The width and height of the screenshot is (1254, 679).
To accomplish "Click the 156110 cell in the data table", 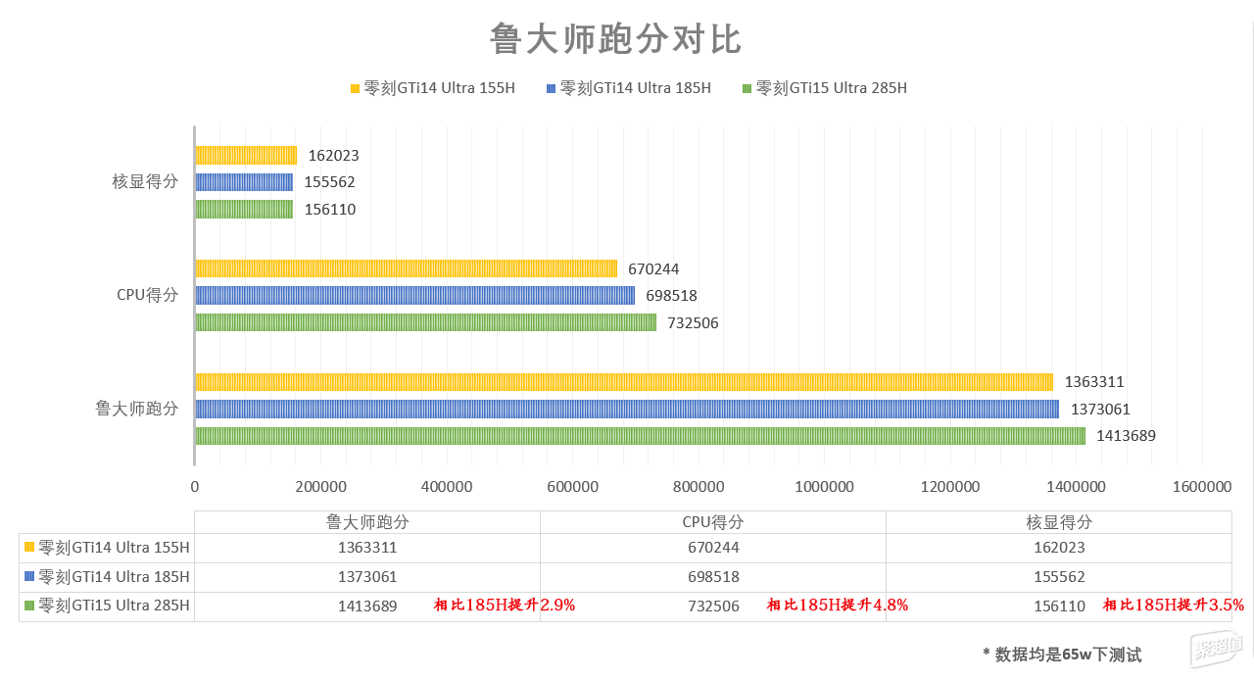I will pyautogui.click(x=1059, y=606).
